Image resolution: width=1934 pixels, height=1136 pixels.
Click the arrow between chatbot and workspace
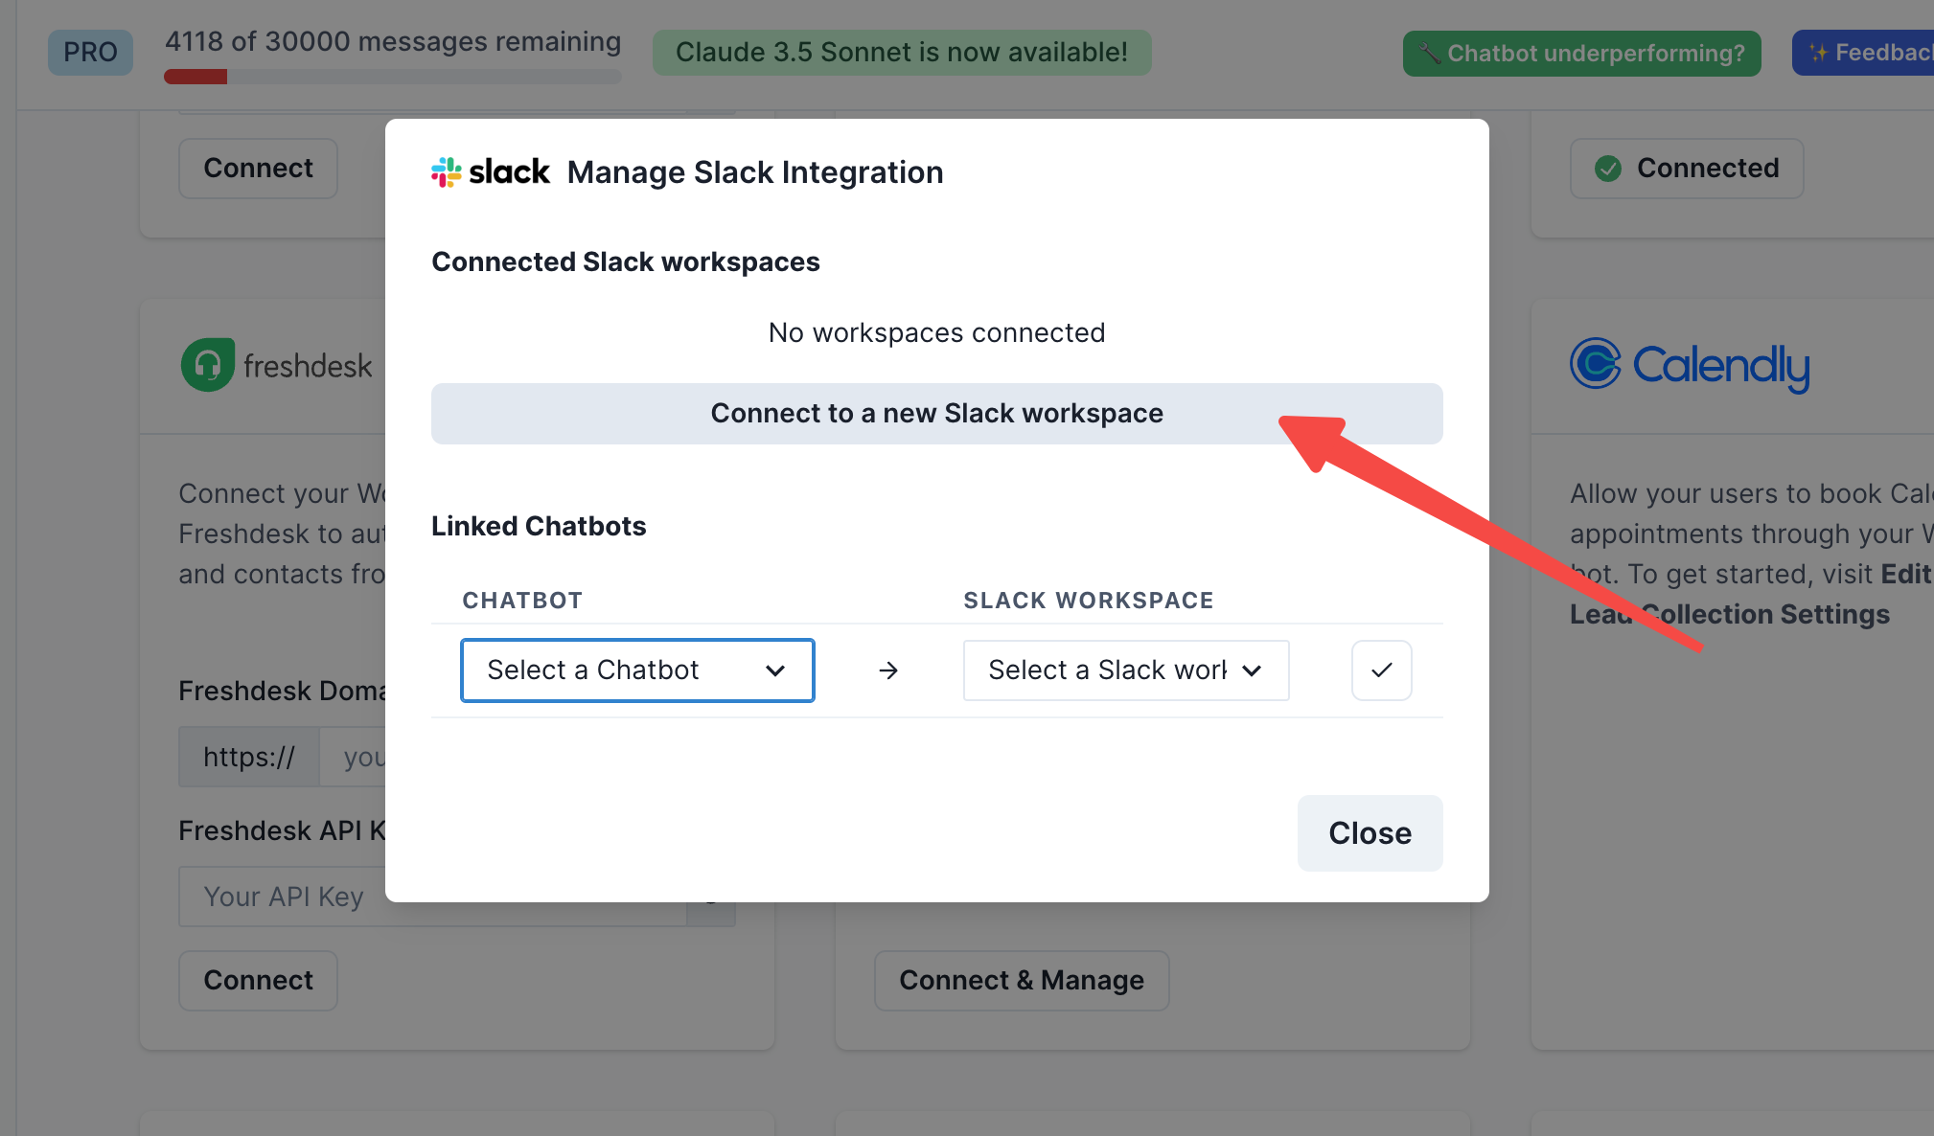click(x=888, y=670)
